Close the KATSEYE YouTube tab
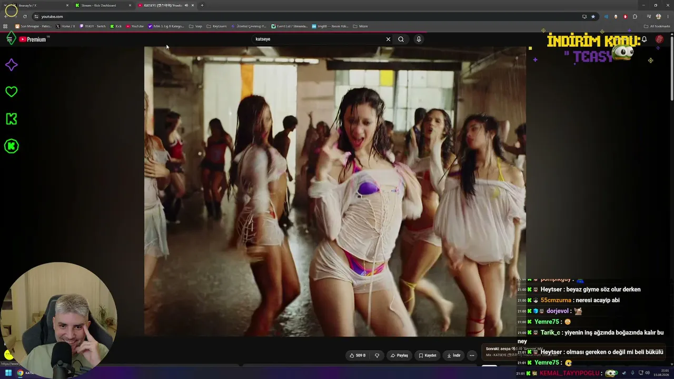Viewport: 674px width, 379px height. click(193, 5)
